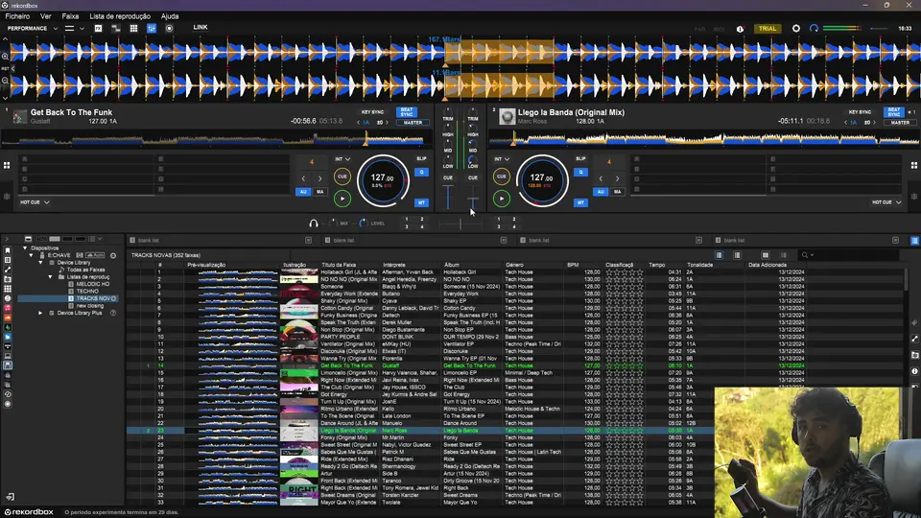The image size is (921, 518).
Task: Adjust the channel 1 volume fader
Action: pyautogui.click(x=448, y=198)
